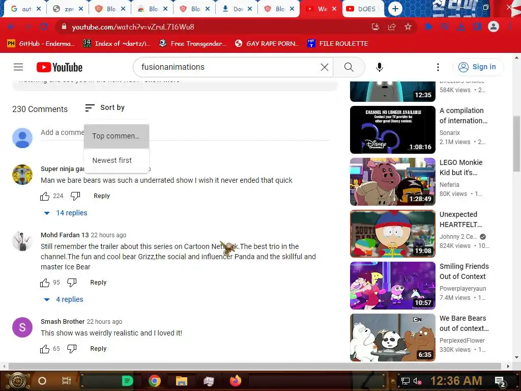Open GitHub - Enderma bookmark
Viewport: 521px width, 391px height.
tap(41, 44)
